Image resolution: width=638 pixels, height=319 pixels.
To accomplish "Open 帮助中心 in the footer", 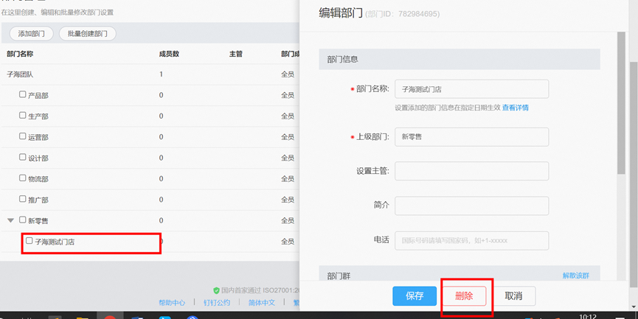I will (x=172, y=303).
